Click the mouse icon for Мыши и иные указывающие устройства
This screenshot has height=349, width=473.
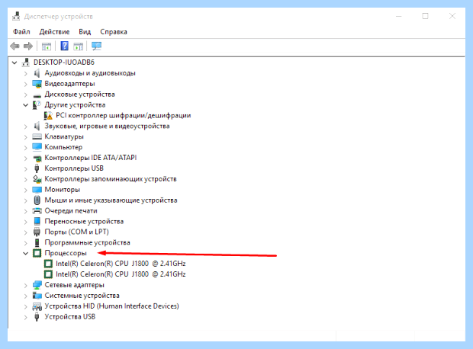tap(37, 200)
